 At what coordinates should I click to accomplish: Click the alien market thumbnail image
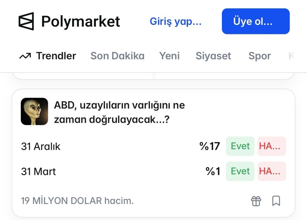(34, 111)
